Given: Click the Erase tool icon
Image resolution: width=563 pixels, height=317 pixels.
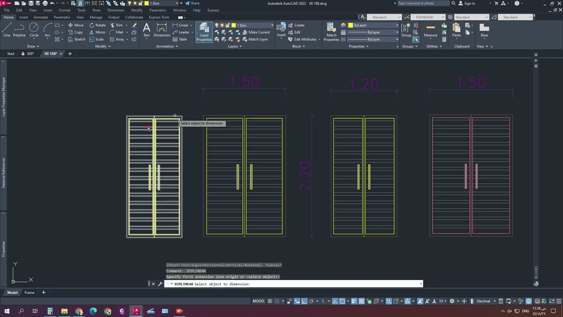Looking at the screenshot, I should tap(135, 25).
